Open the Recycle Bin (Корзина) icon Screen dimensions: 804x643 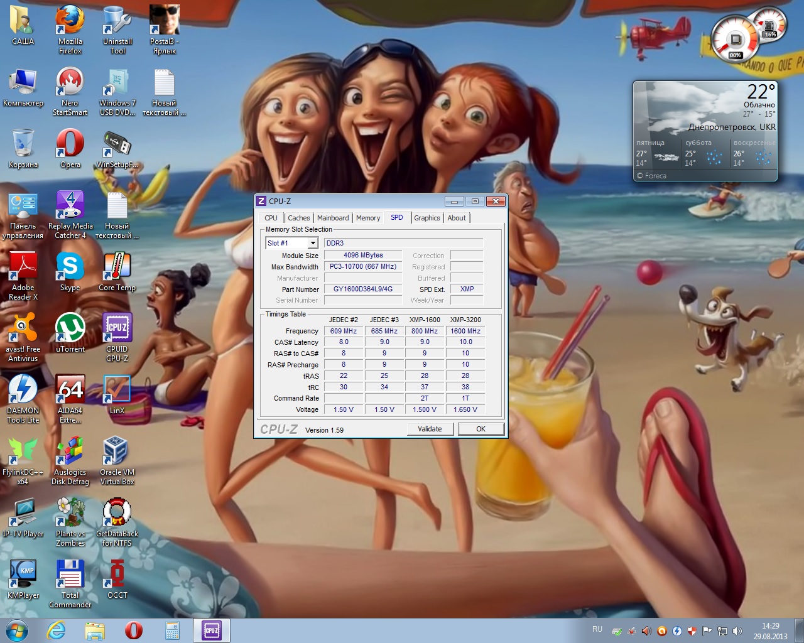click(23, 148)
